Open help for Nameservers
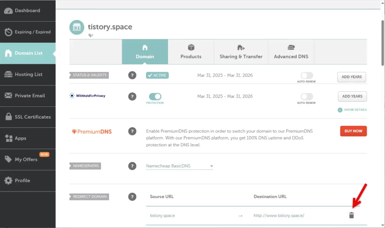Screen dimensions: 385x228 tap(132, 166)
